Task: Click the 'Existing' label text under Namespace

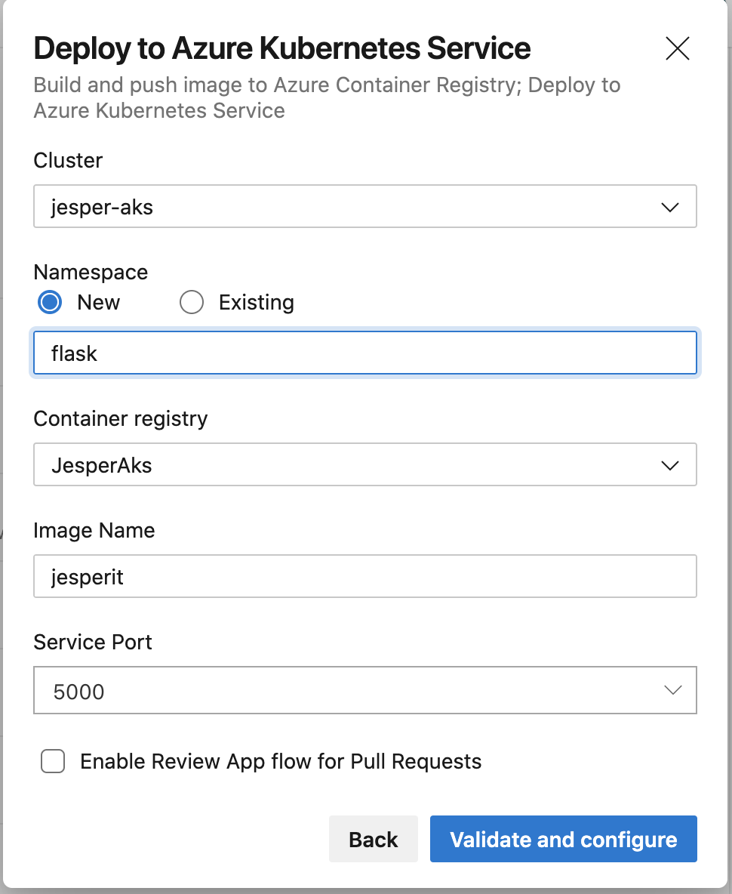Action: point(256,303)
